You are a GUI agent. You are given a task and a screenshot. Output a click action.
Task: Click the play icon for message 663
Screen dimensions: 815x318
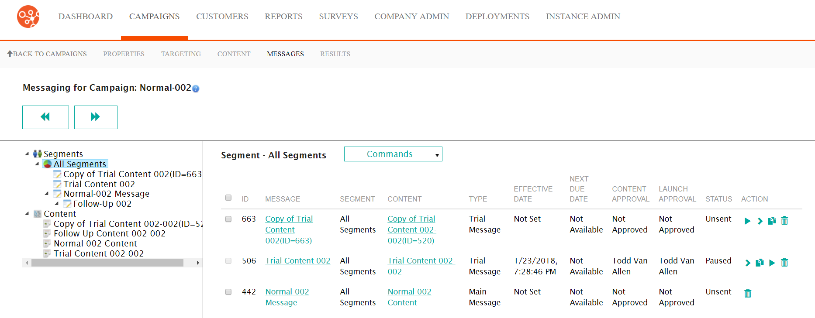(747, 221)
